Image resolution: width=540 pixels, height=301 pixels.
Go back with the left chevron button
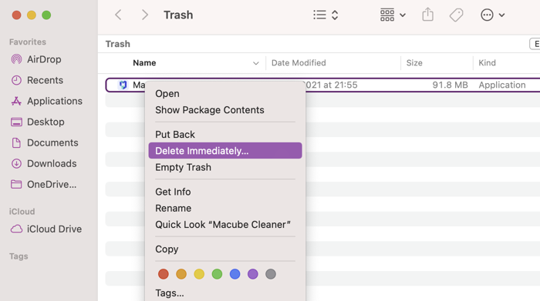click(x=118, y=15)
